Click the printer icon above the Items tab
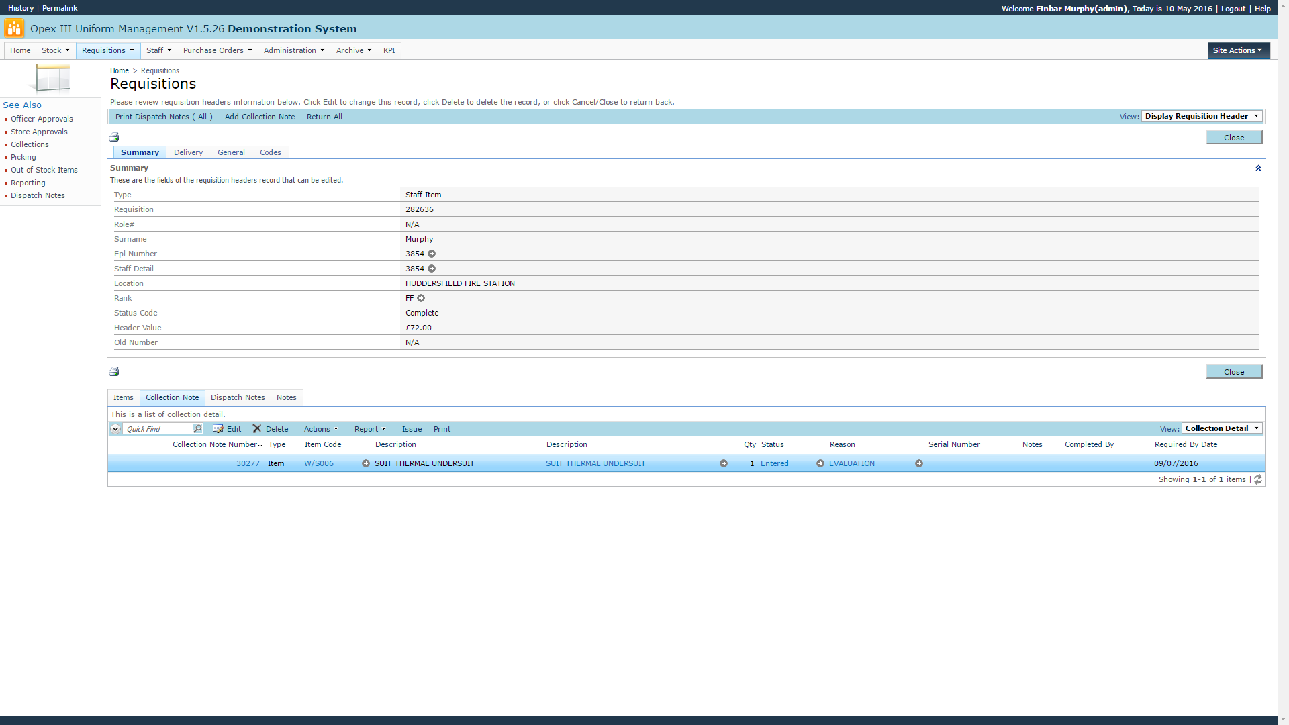1289x725 pixels. (x=114, y=371)
